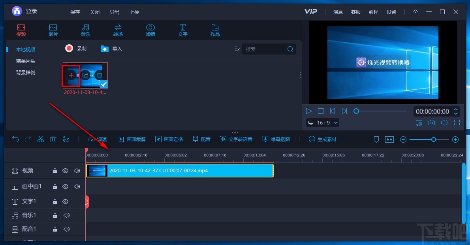The height and width of the screenshot is (245, 470).
Task: Delete selected clip with timeline trash icon
Action: (53, 139)
